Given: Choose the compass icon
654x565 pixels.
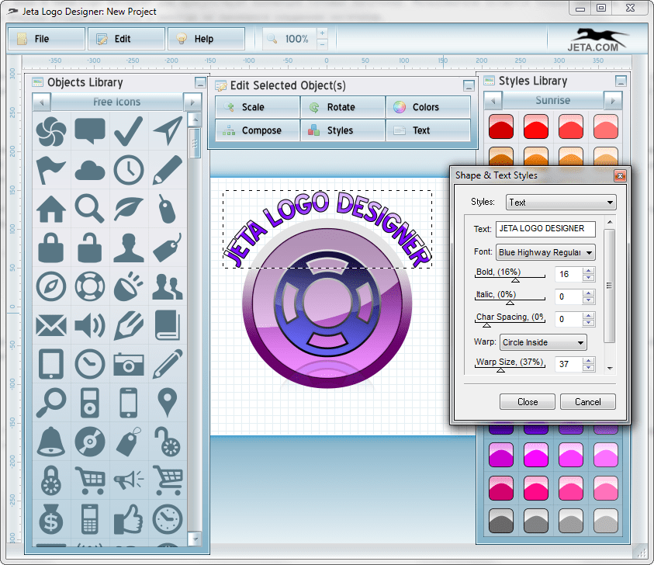Looking at the screenshot, I should [51, 286].
